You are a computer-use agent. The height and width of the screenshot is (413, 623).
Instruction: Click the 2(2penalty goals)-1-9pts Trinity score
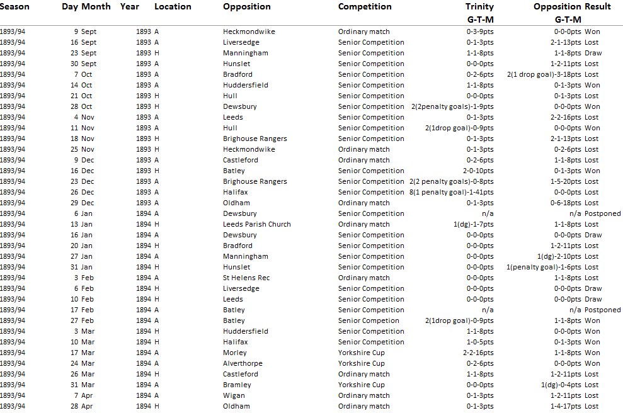tap(452, 107)
